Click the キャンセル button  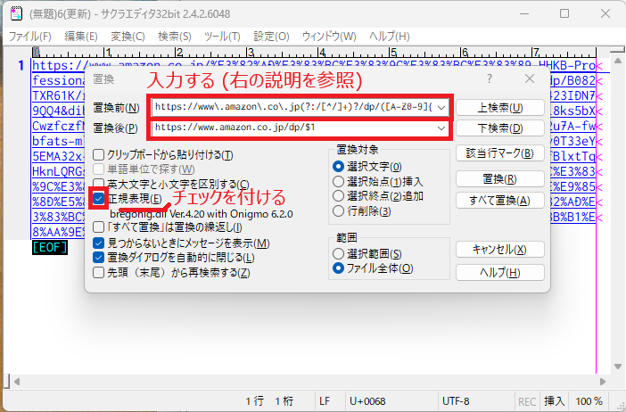tap(498, 250)
